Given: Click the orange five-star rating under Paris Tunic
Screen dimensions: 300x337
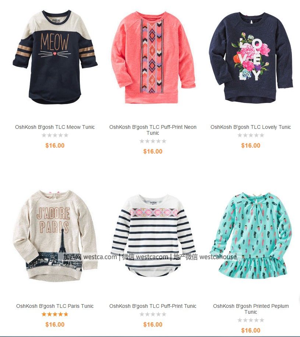Looking at the screenshot, I should (55, 314).
